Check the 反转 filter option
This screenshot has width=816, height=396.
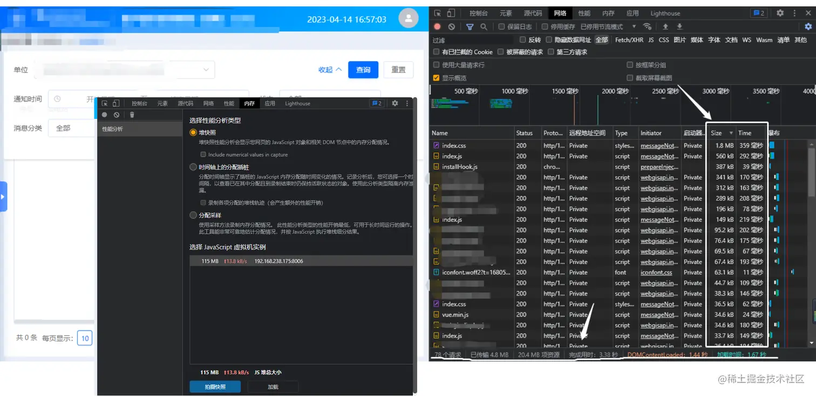pos(522,39)
